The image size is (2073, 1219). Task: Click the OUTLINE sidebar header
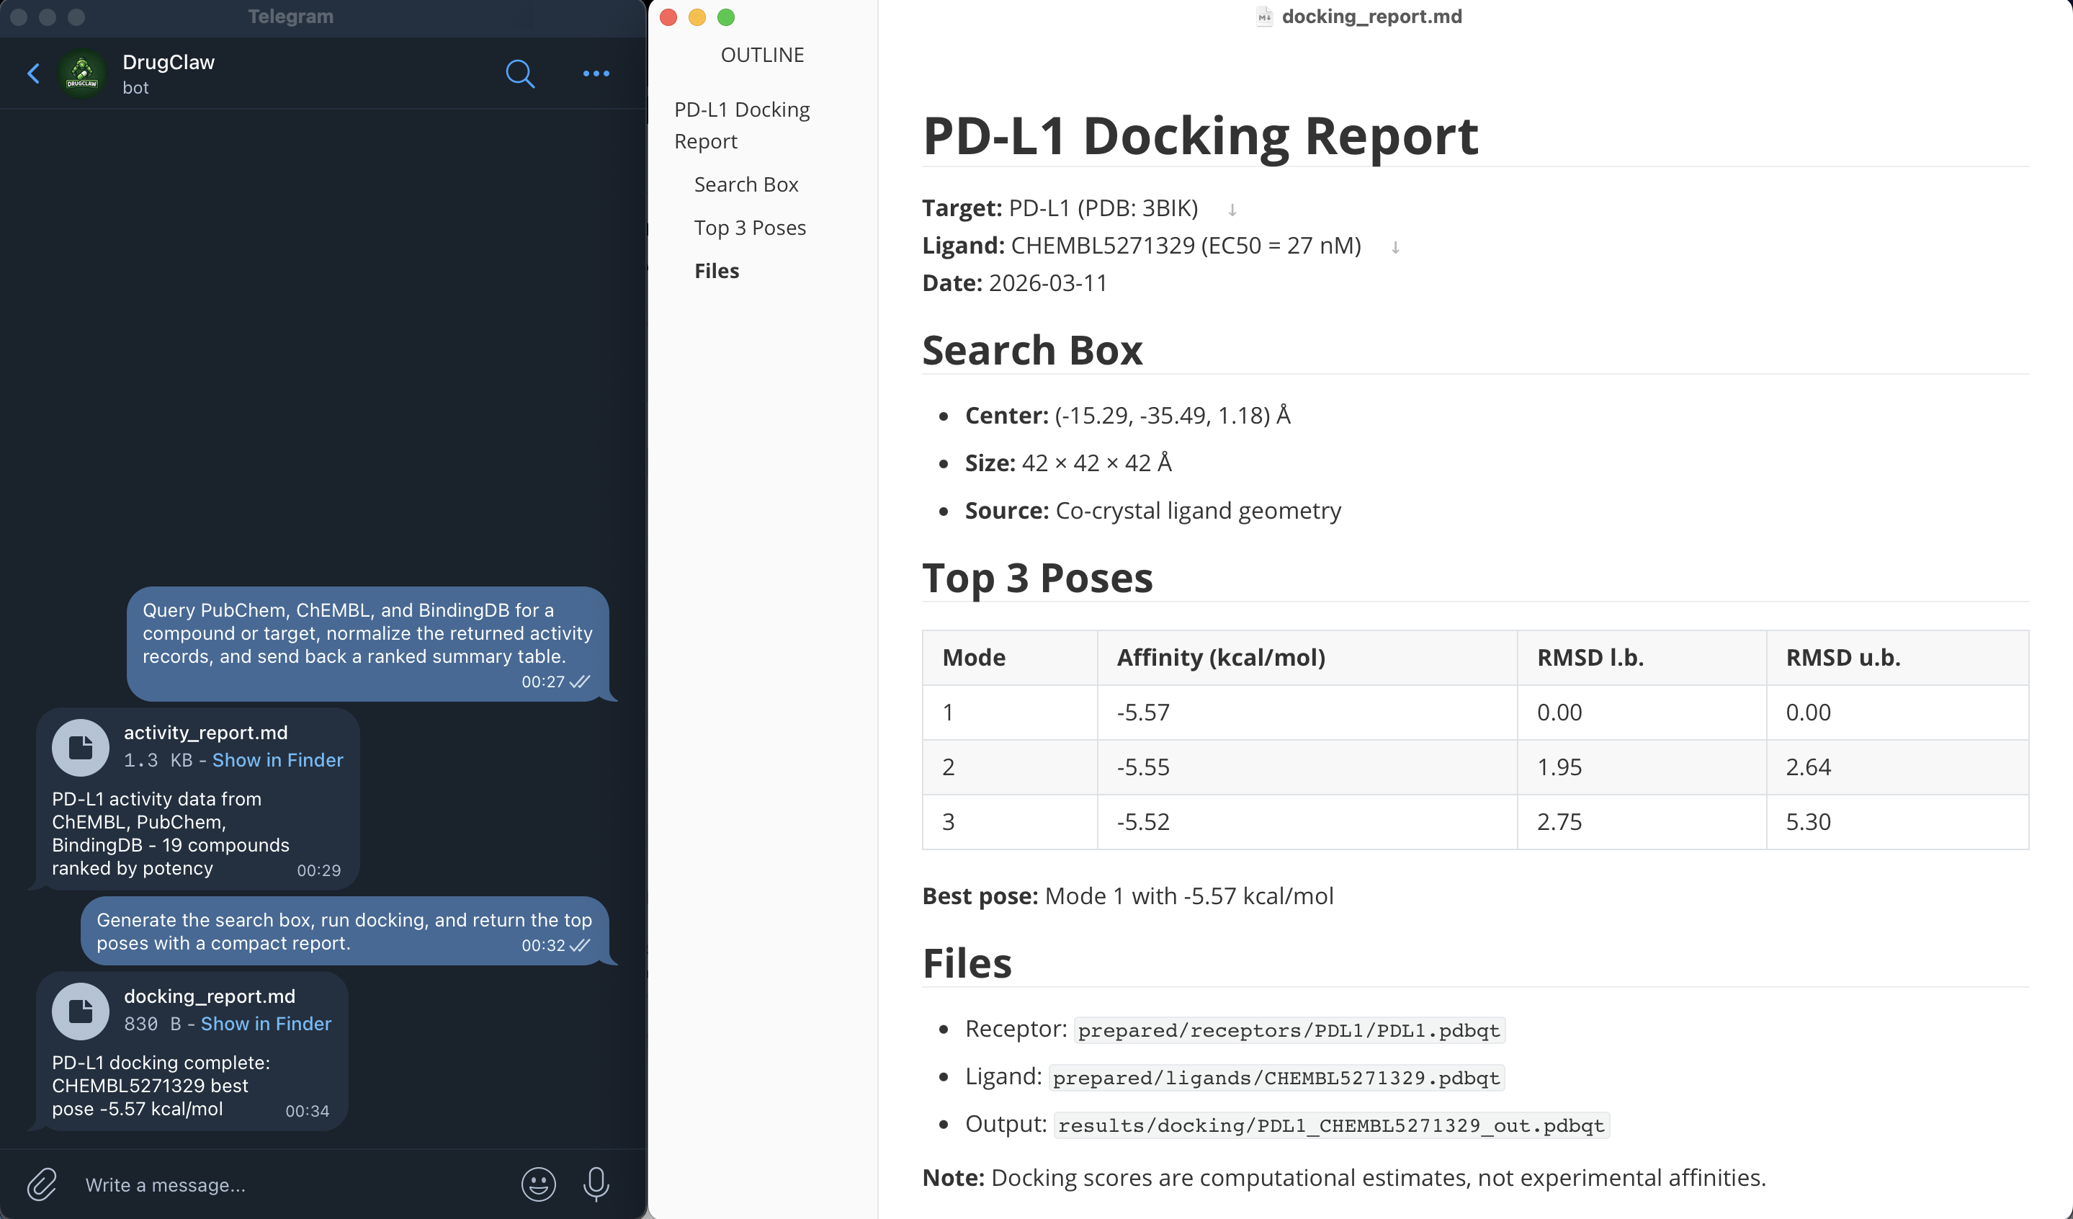(762, 55)
